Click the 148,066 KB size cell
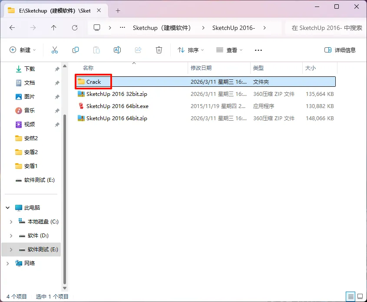Viewport: 367px width, 302px height. pos(320,118)
